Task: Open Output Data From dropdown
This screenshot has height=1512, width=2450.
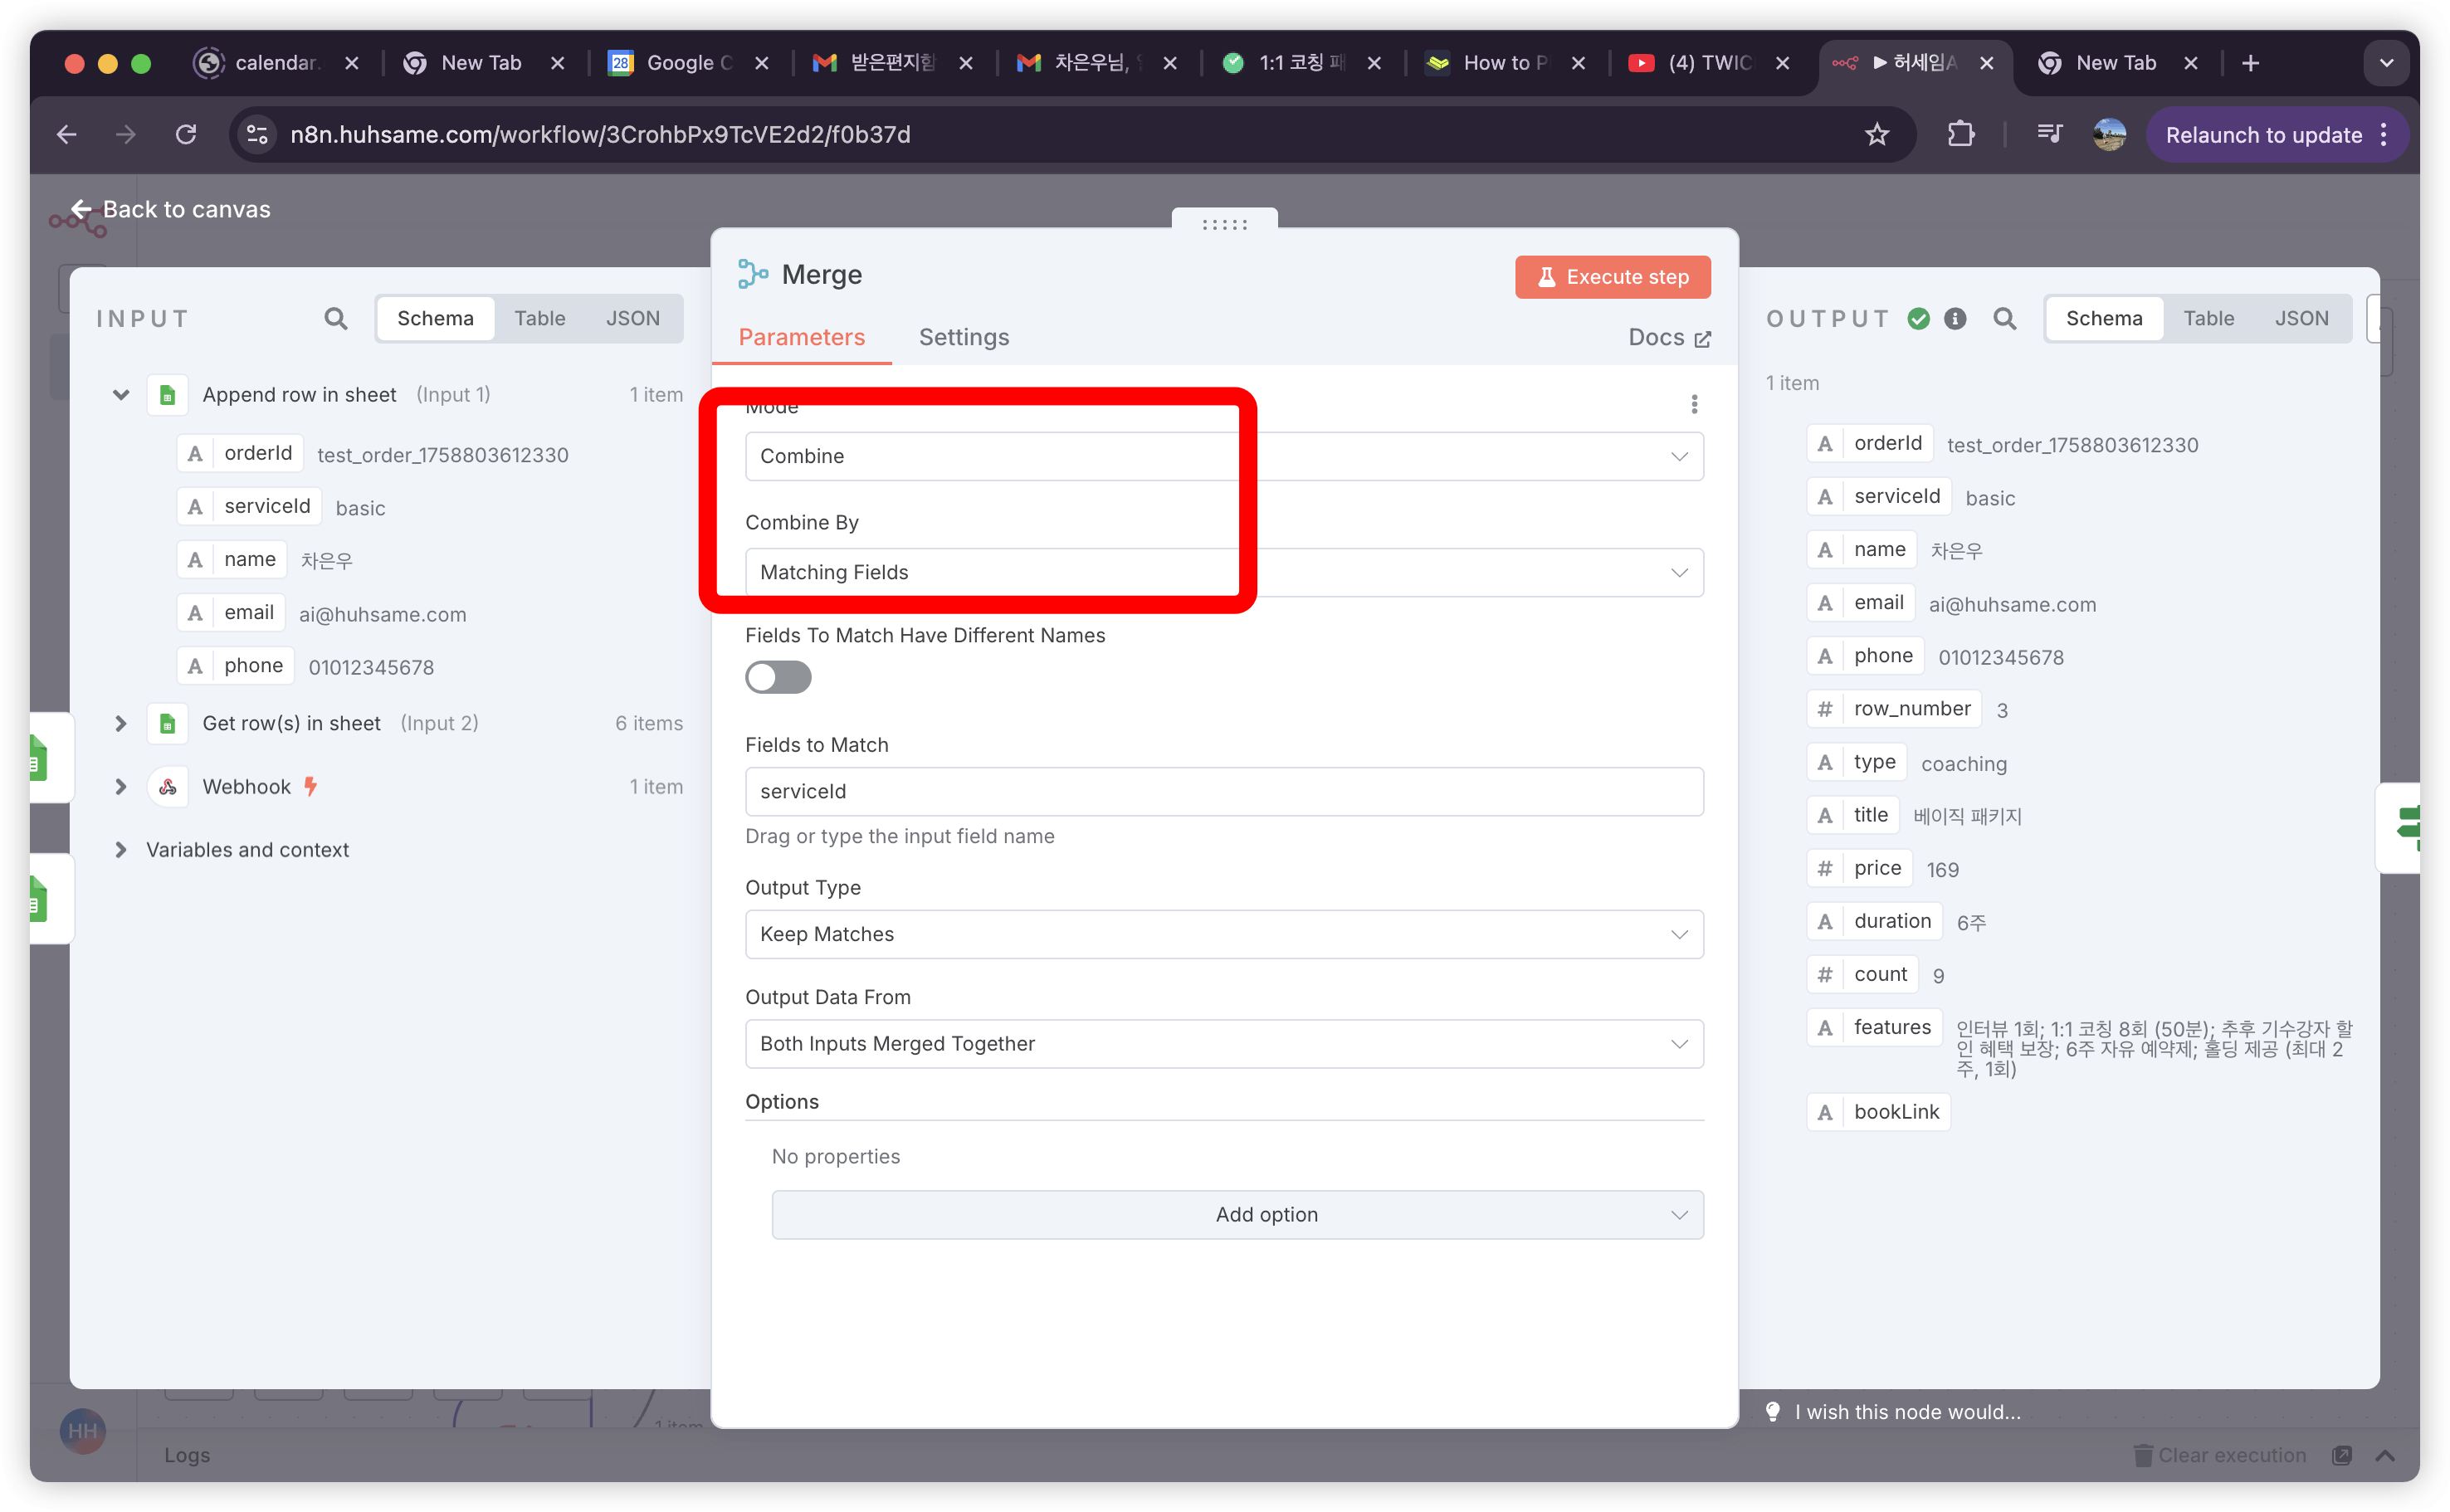Action: pos(1224,1044)
